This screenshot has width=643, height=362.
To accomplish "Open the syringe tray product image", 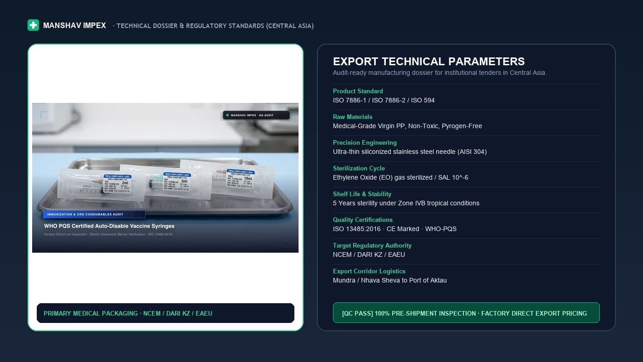I will (165, 178).
